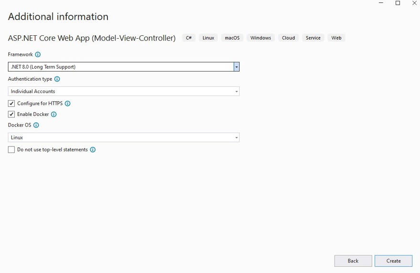The image size is (420, 273).
Task: Click the Docker OS label
Action: (20, 125)
